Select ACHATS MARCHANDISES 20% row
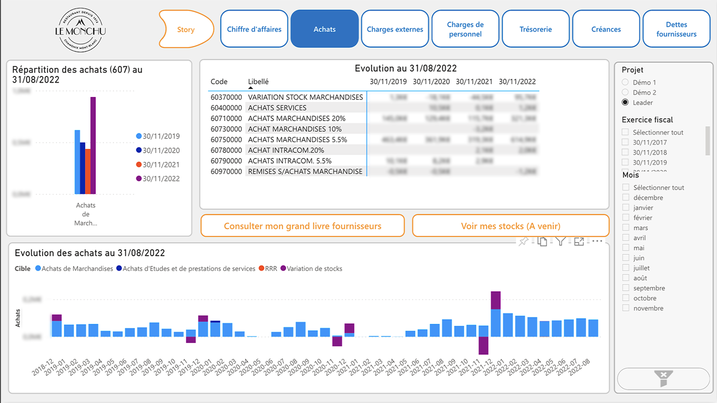 coord(374,118)
